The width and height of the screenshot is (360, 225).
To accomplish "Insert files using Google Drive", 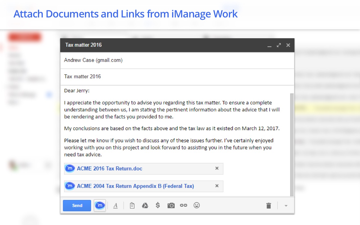I will [x=145, y=205].
